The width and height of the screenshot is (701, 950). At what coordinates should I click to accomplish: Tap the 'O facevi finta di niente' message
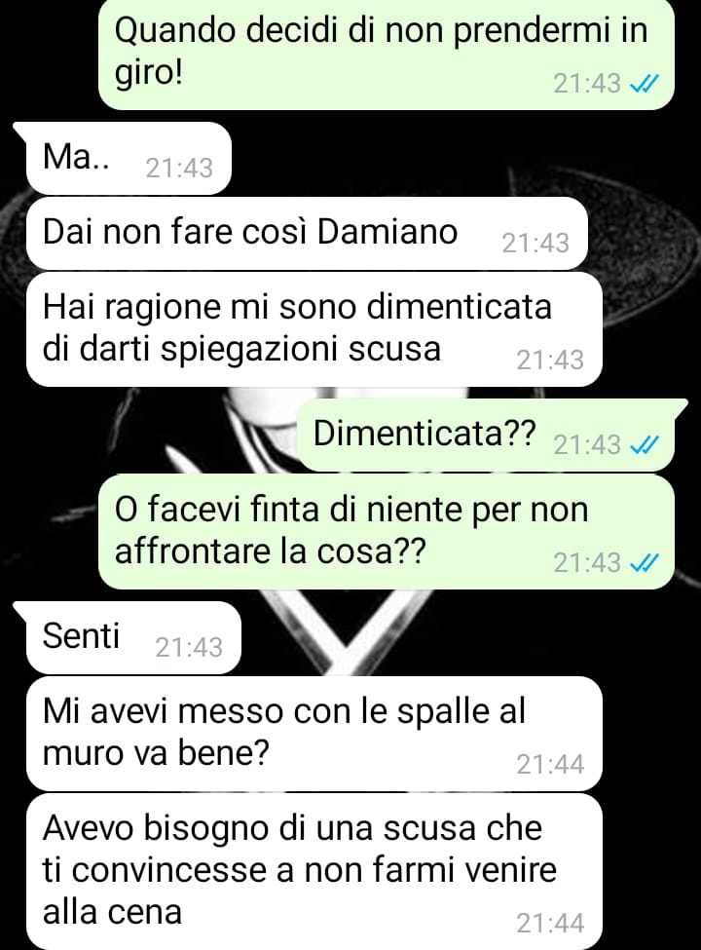[x=387, y=531]
